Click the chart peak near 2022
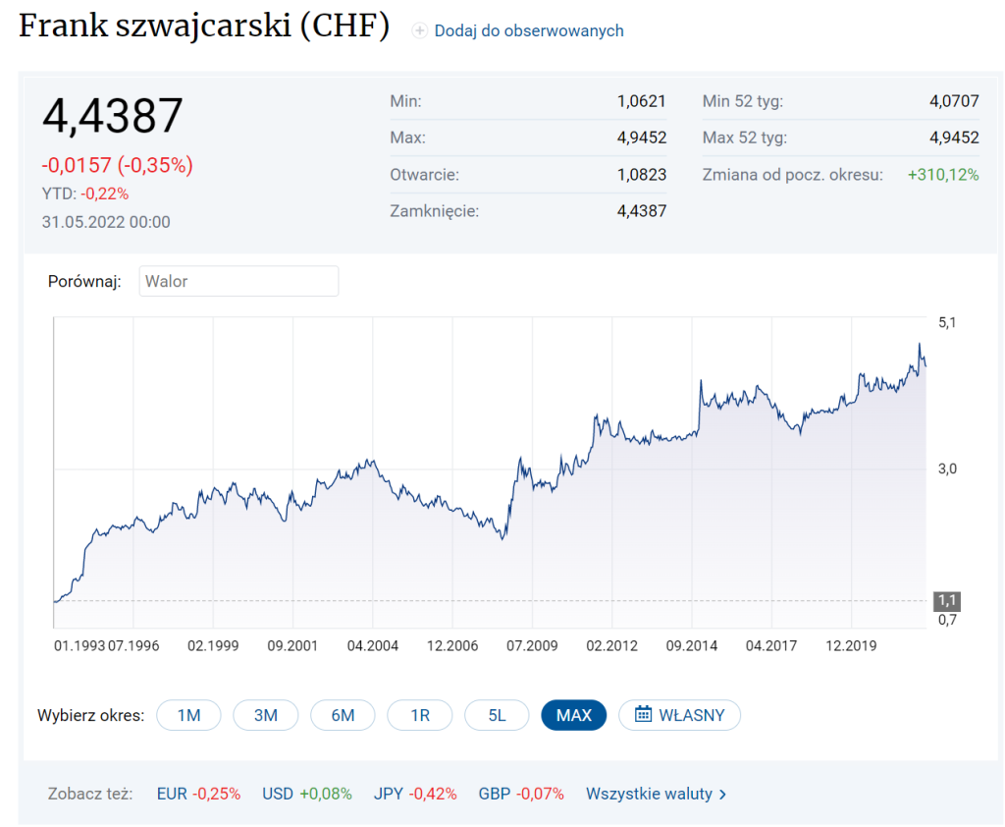 click(x=920, y=345)
